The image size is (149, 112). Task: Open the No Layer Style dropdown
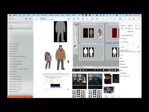tap(130, 42)
